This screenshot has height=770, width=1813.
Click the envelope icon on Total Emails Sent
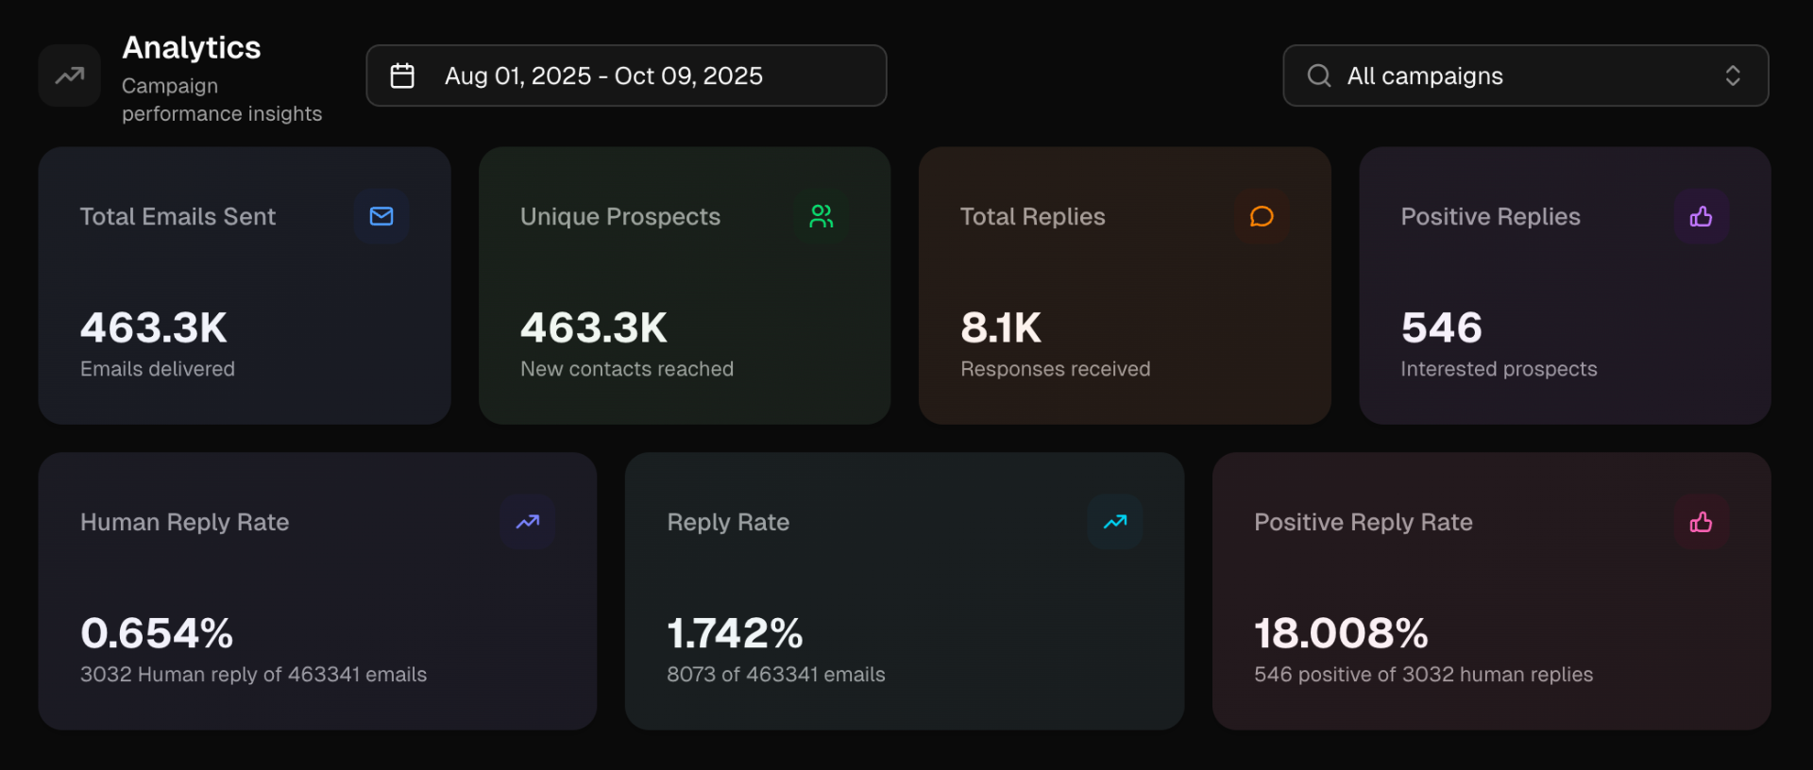point(381,216)
